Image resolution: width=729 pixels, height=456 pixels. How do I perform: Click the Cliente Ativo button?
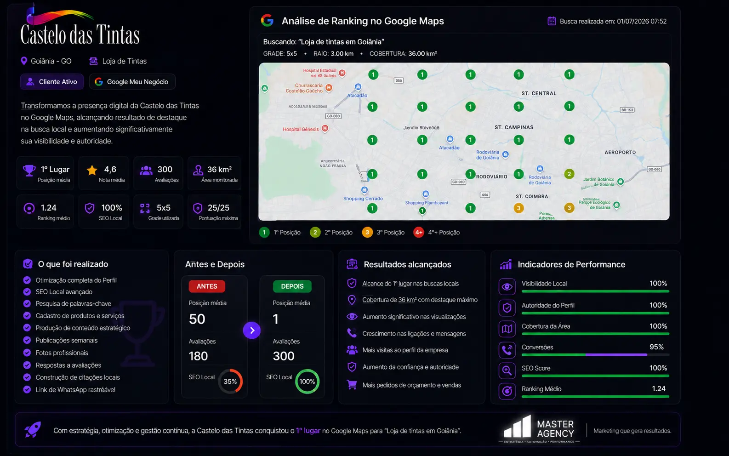pyautogui.click(x=52, y=81)
